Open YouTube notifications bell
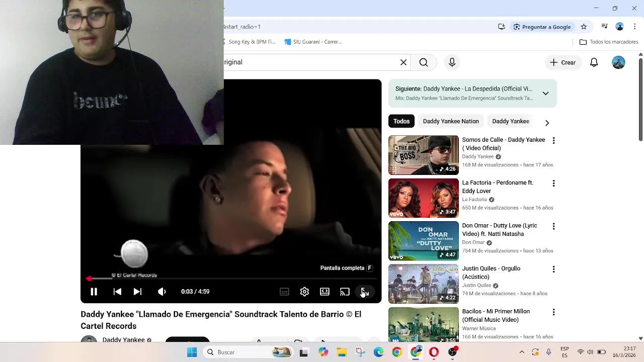 (594, 62)
